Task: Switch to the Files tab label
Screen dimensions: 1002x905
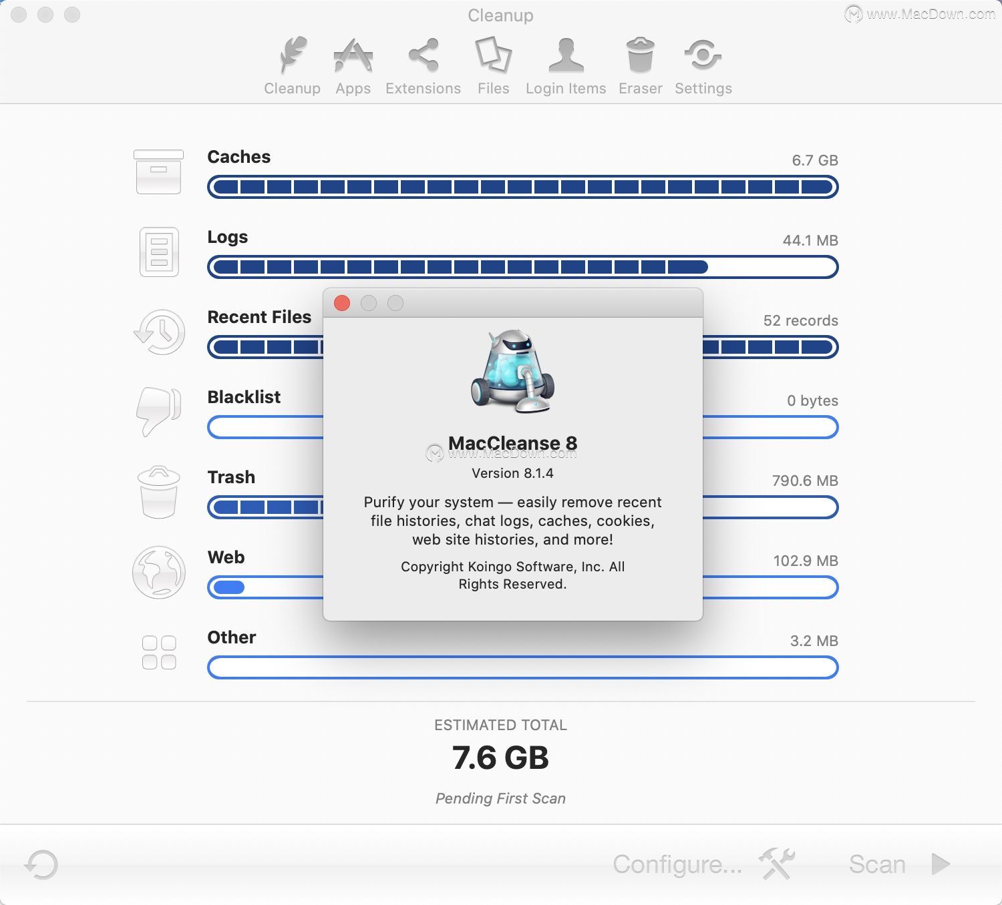Action: click(493, 89)
